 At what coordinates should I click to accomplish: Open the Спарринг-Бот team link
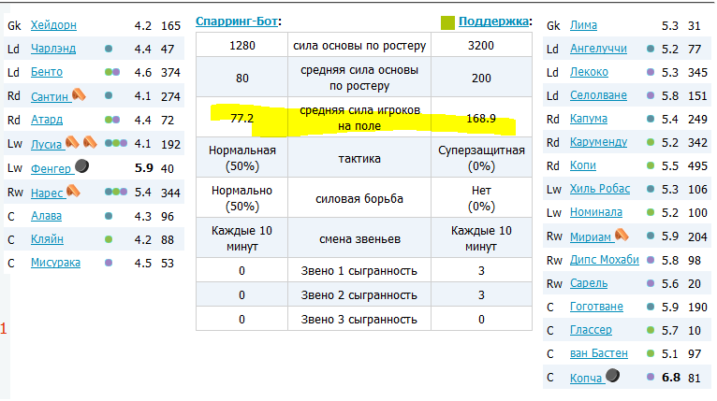[237, 21]
